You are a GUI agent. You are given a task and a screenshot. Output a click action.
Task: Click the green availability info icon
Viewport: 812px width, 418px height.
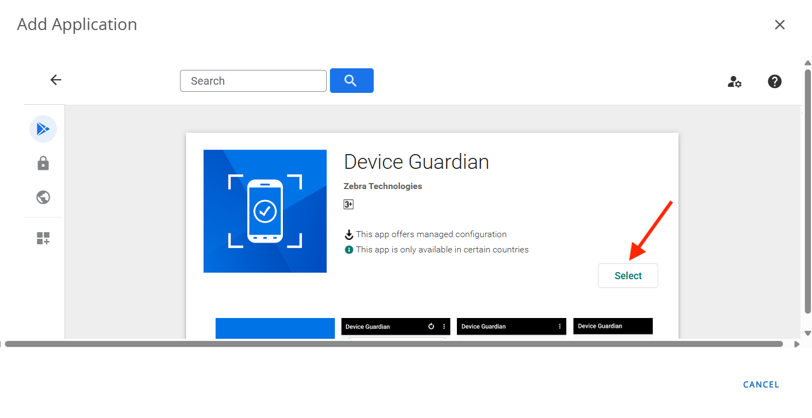(x=349, y=250)
